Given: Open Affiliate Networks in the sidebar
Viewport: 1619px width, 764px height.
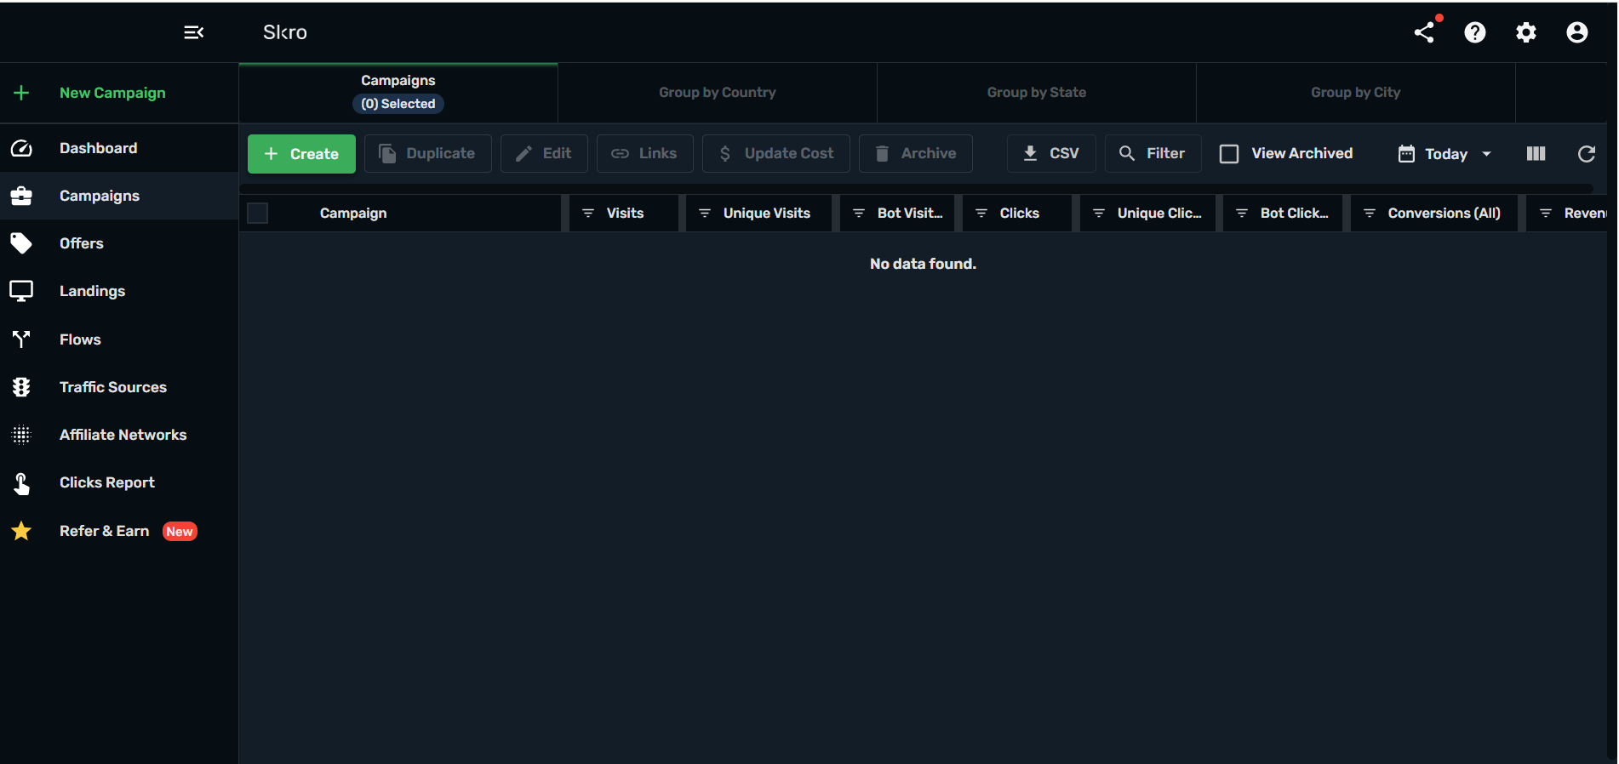Looking at the screenshot, I should point(123,435).
